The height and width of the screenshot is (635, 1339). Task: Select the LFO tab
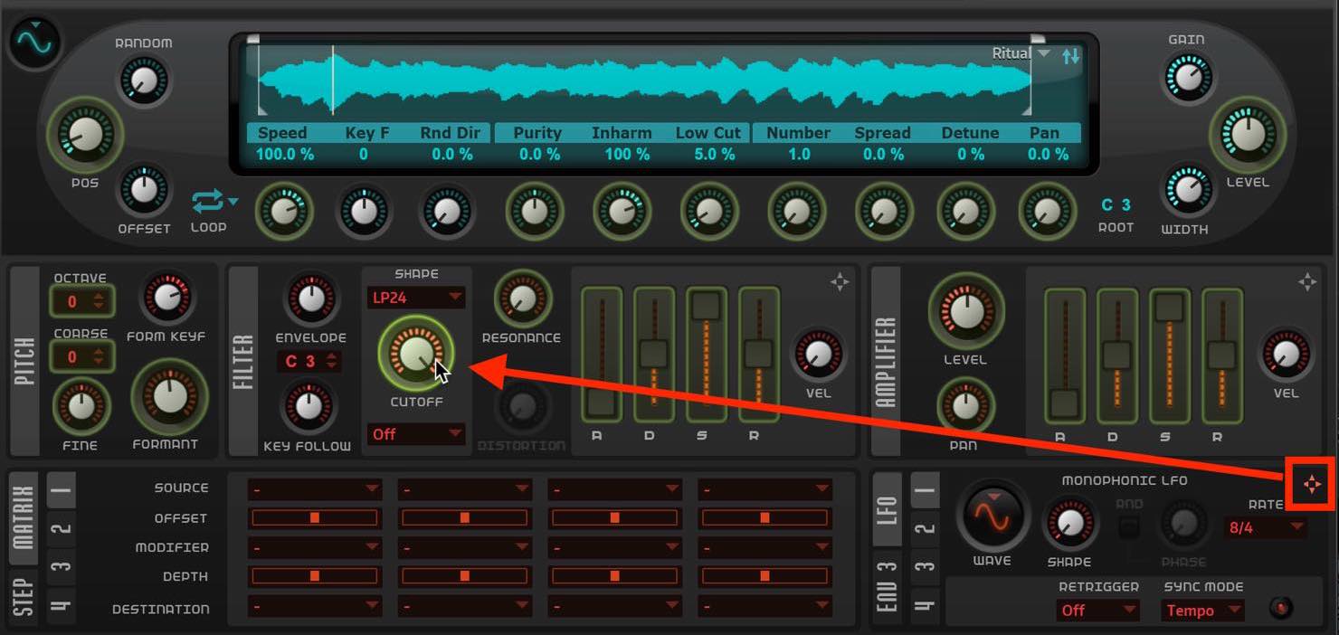(888, 510)
